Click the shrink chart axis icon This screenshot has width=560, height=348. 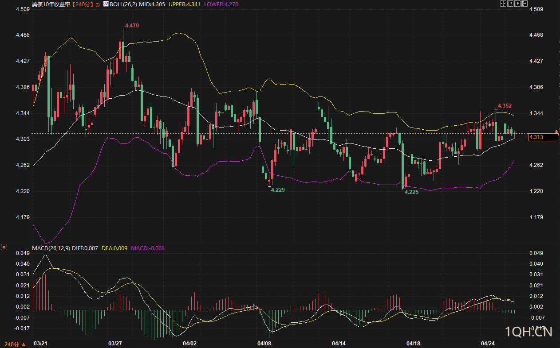click(510, 4)
